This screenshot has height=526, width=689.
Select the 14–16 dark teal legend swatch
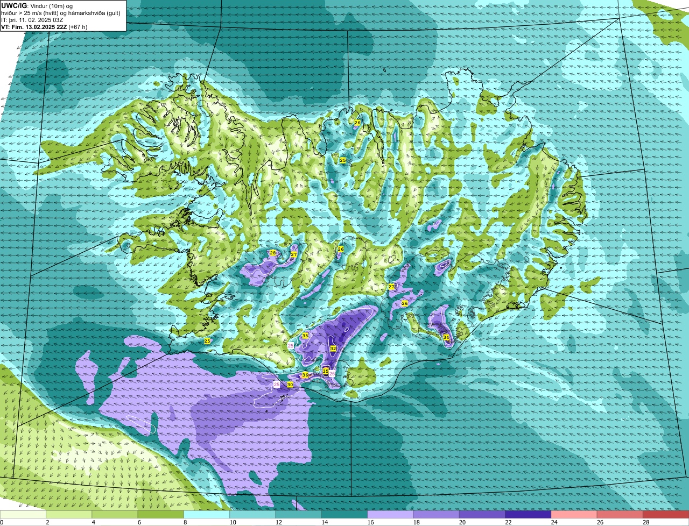click(344, 515)
